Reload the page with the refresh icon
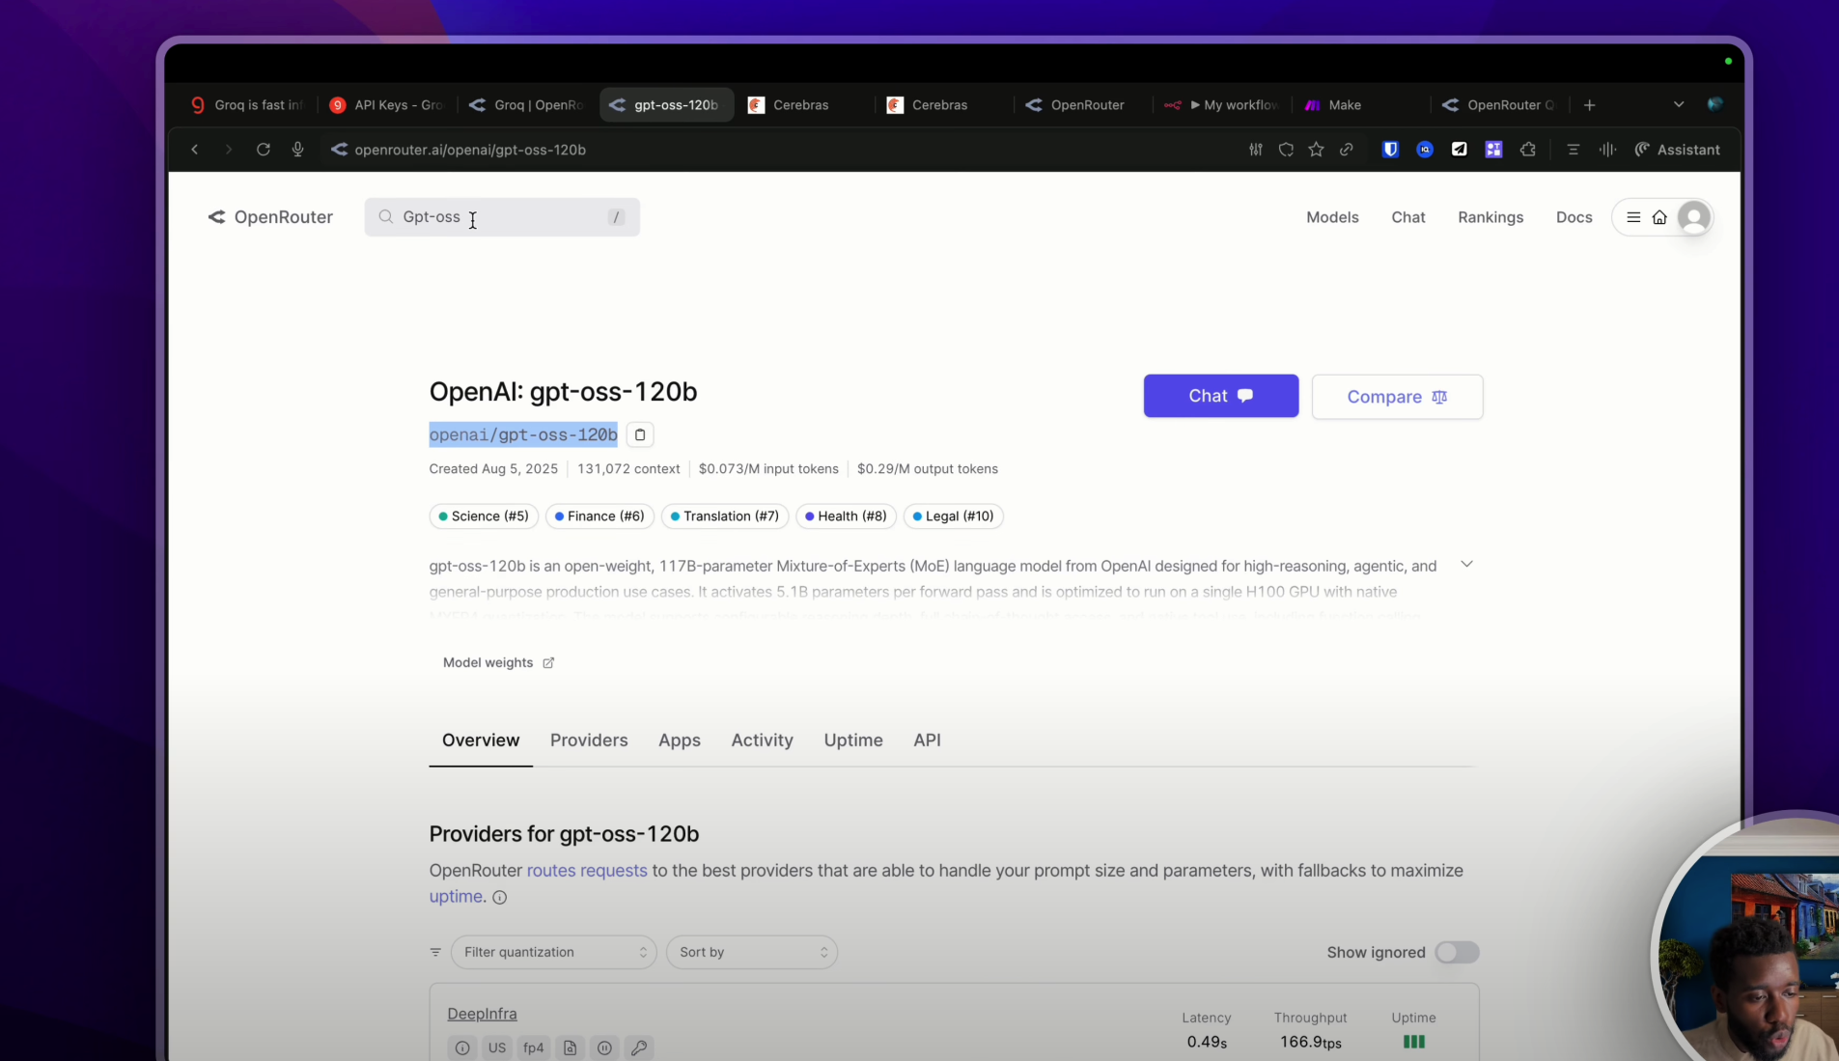 pyautogui.click(x=263, y=150)
